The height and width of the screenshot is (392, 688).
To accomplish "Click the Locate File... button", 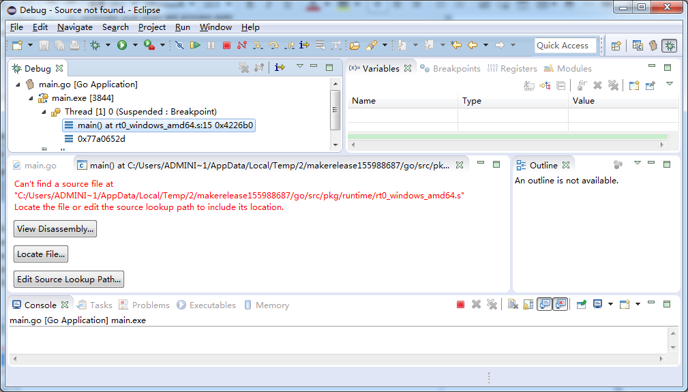I will tap(41, 254).
